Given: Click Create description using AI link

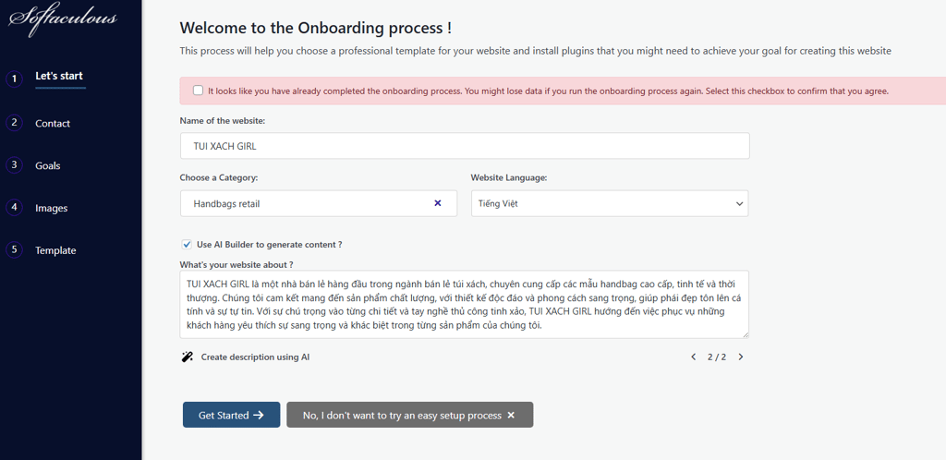Looking at the screenshot, I should [x=255, y=357].
